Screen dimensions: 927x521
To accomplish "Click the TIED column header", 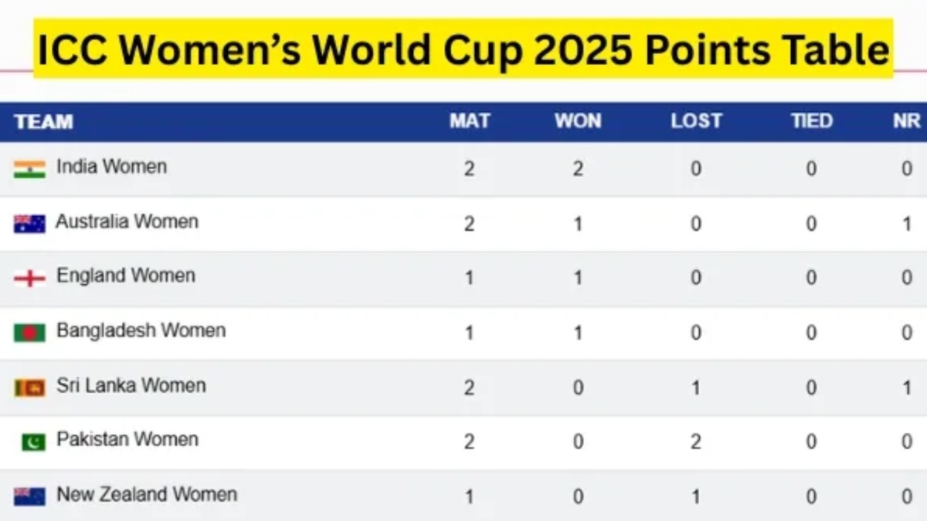I will click(x=811, y=121).
